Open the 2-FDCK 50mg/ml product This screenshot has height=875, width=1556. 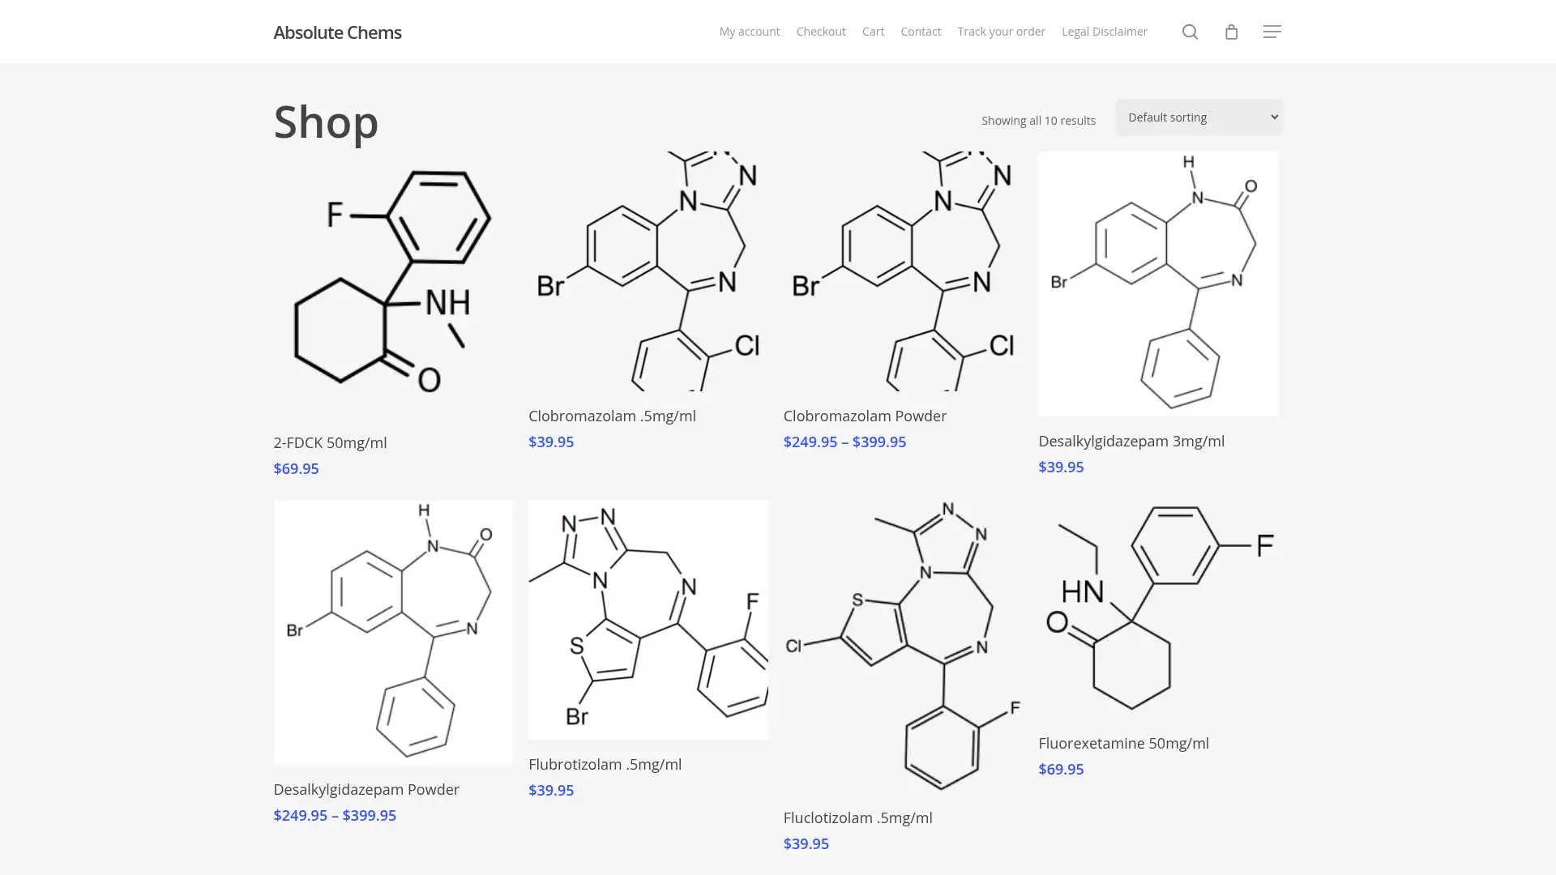point(330,442)
